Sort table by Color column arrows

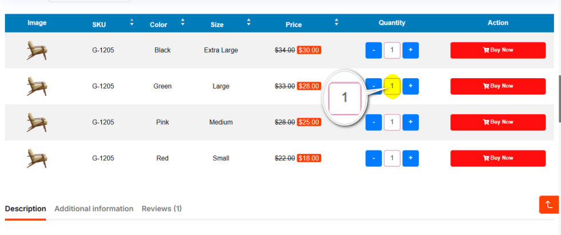pos(183,23)
